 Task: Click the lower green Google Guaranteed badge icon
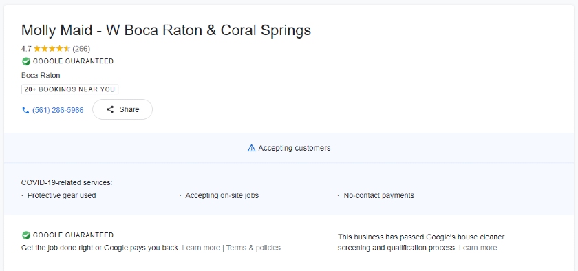(26, 235)
